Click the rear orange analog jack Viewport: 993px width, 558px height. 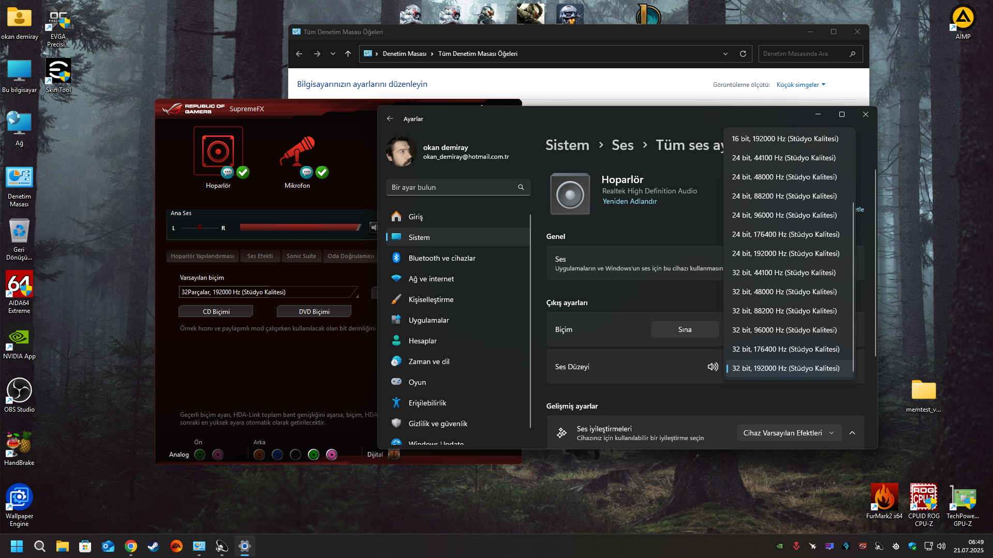pos(259,455)
